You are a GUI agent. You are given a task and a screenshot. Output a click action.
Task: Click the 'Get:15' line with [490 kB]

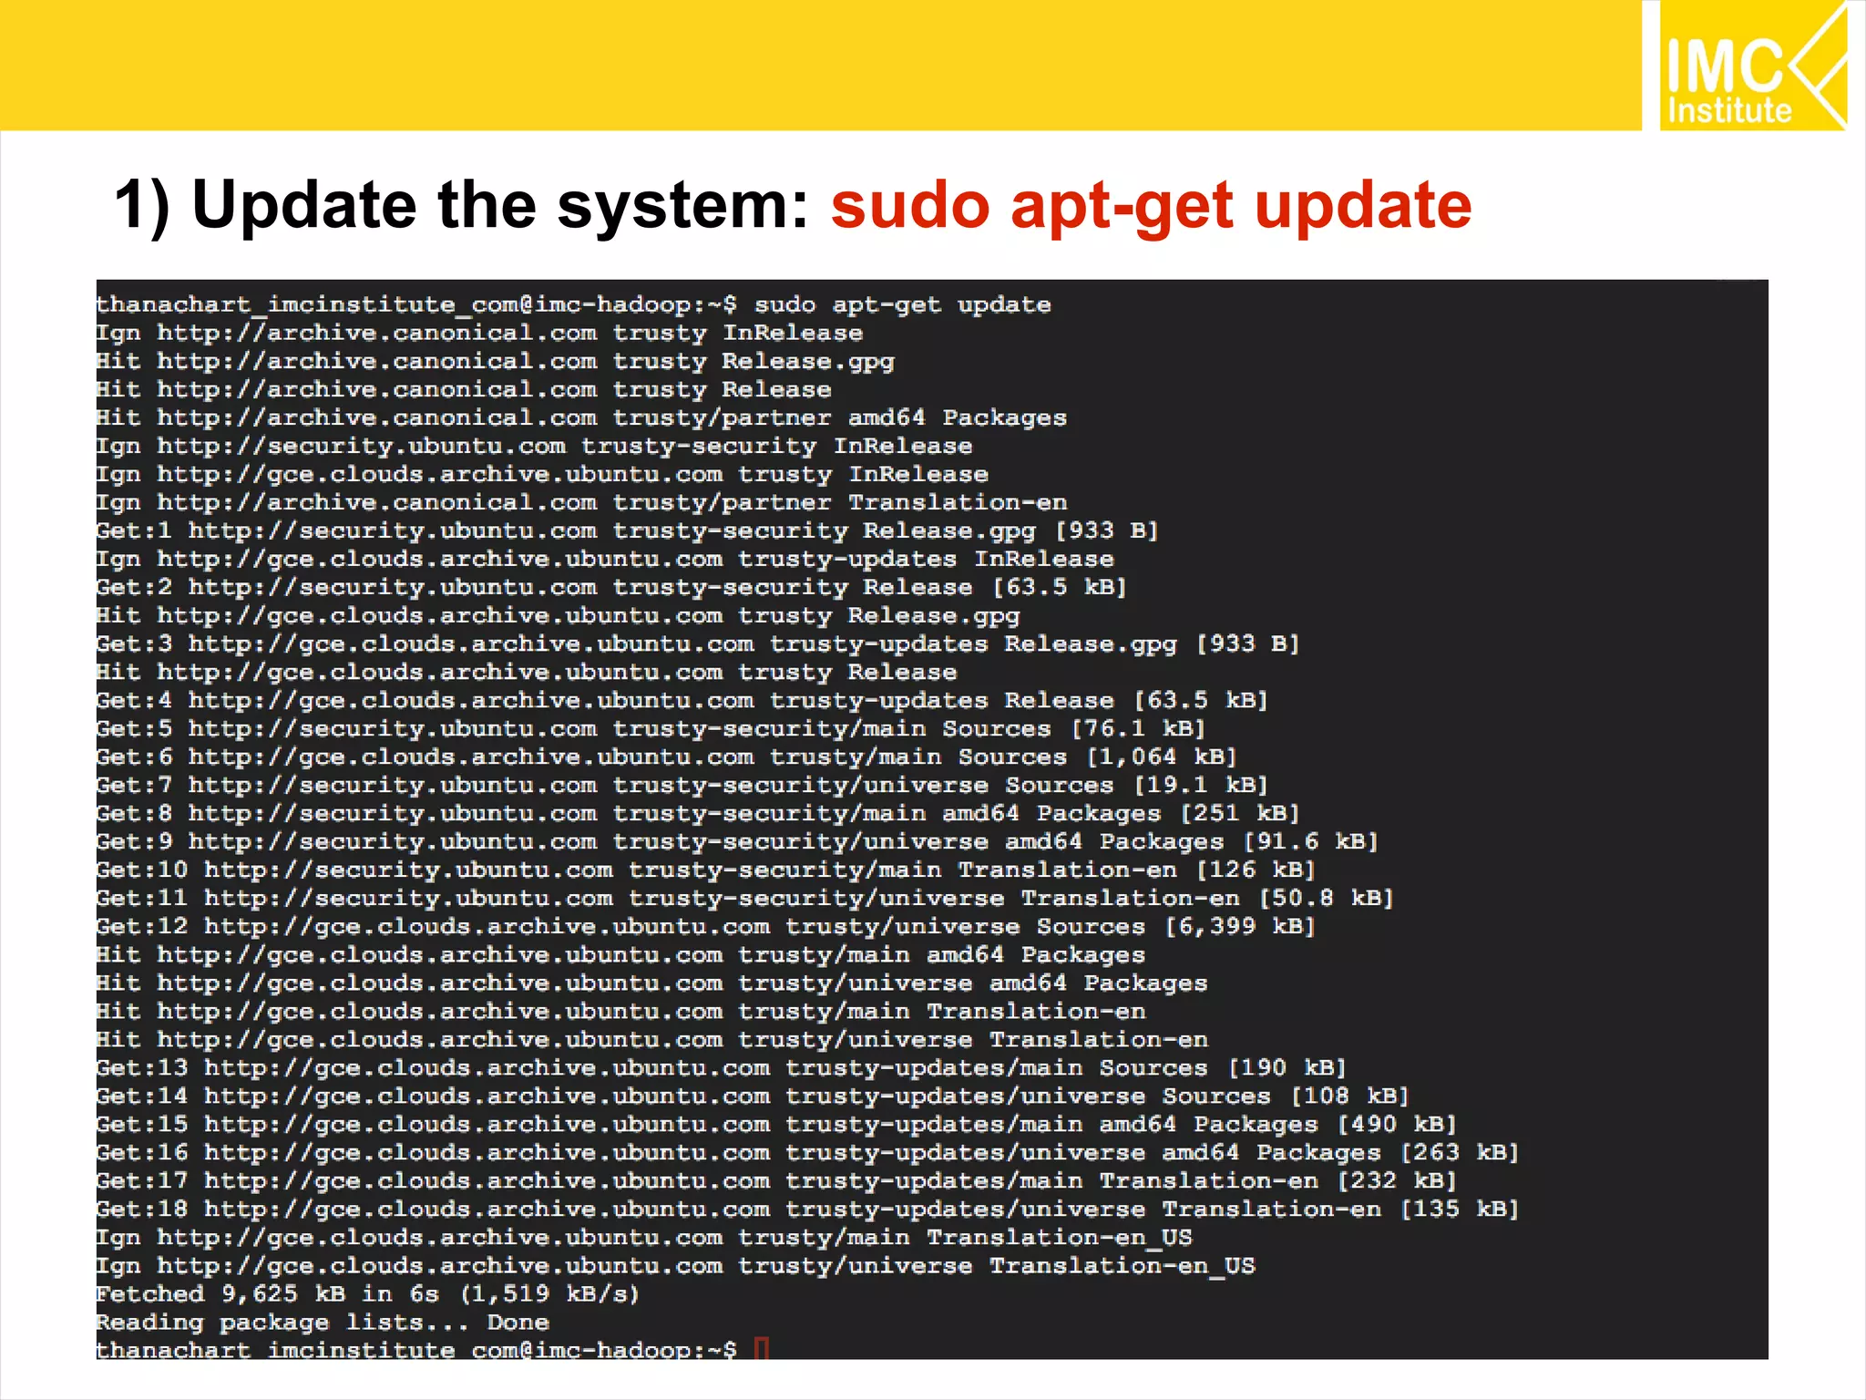click(x=776, y=1124)
